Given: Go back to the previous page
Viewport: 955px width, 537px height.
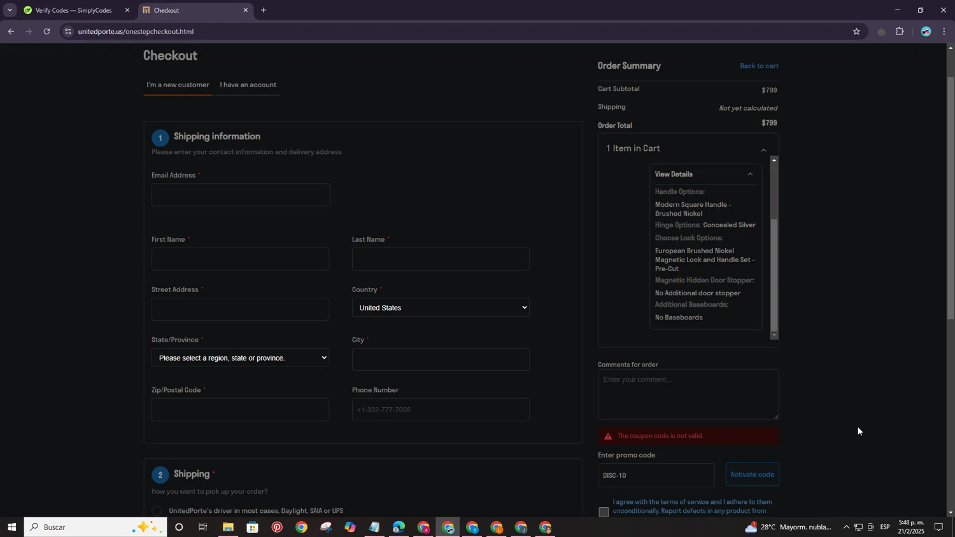Looking at the screenshot, I should pos(11,31).
